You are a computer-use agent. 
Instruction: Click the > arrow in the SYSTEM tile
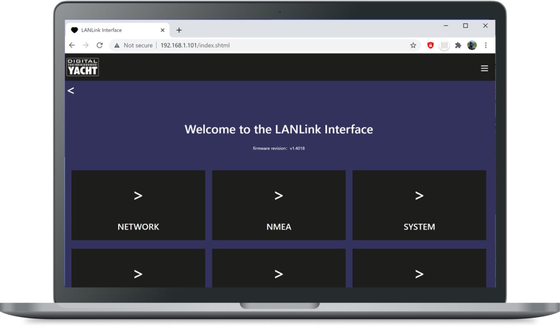click(x=419, y=196)
